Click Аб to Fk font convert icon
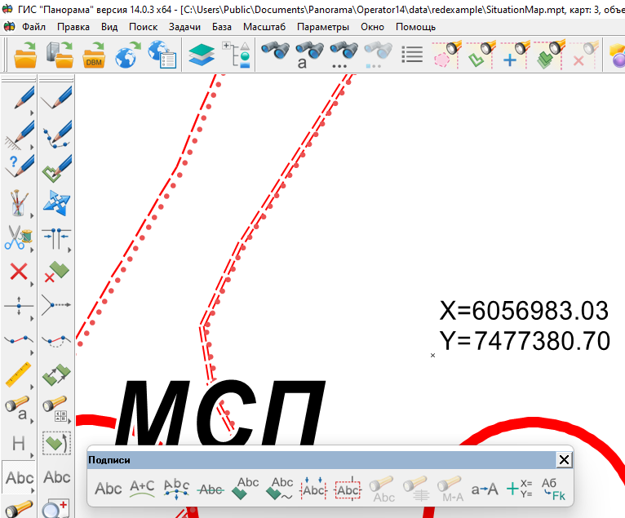This screenshot has height=518, width=625. tap(554, 489)
